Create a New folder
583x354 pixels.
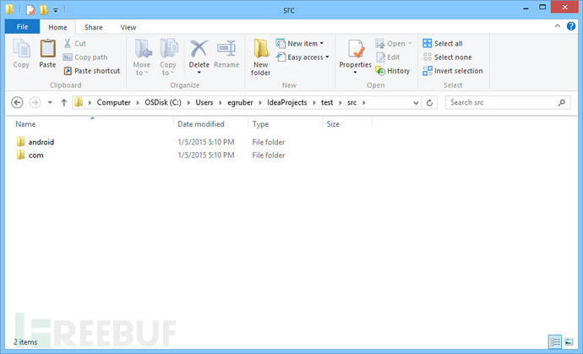[260, 57]
